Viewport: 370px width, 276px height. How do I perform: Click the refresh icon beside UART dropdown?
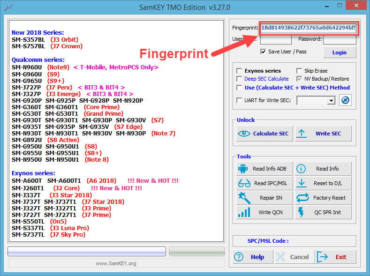pos(345,100)
